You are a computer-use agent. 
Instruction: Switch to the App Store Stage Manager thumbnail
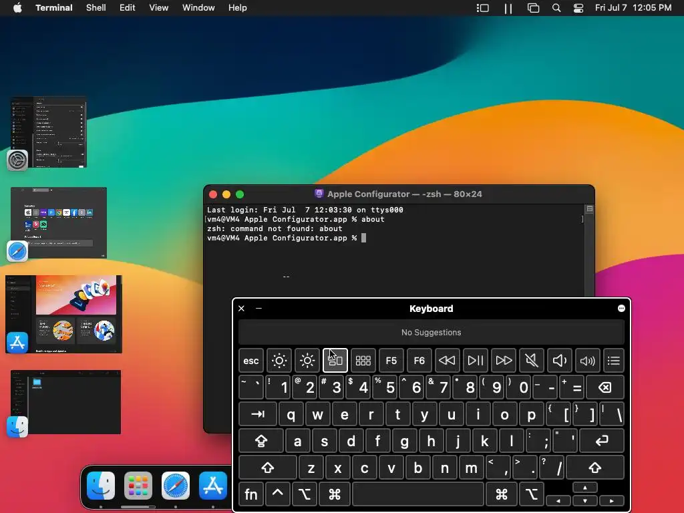tap(63, 314)
